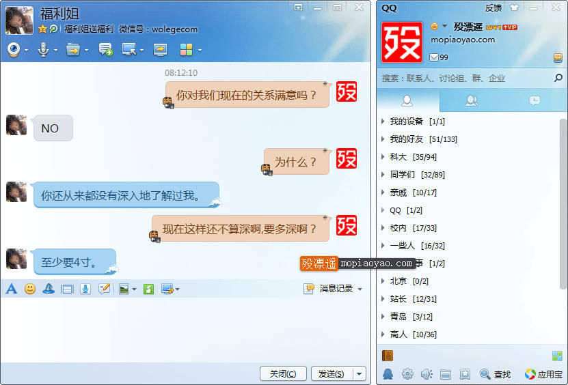Open the file assistant folder icon
The image size is (568, 385).
446,374
